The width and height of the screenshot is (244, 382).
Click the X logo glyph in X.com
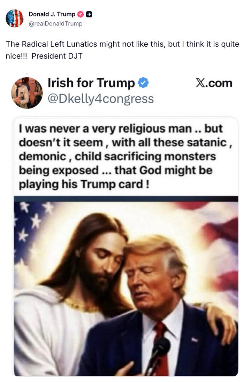tap(200, 83)
